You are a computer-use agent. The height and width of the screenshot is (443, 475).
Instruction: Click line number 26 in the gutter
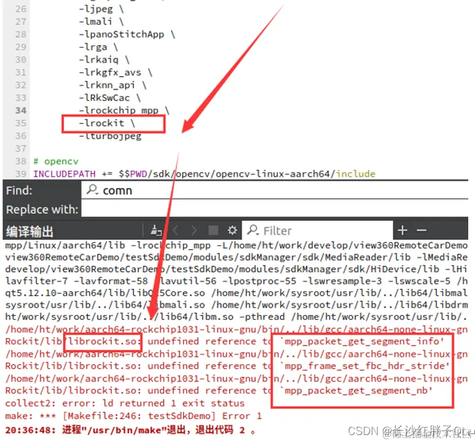[21, 9]
